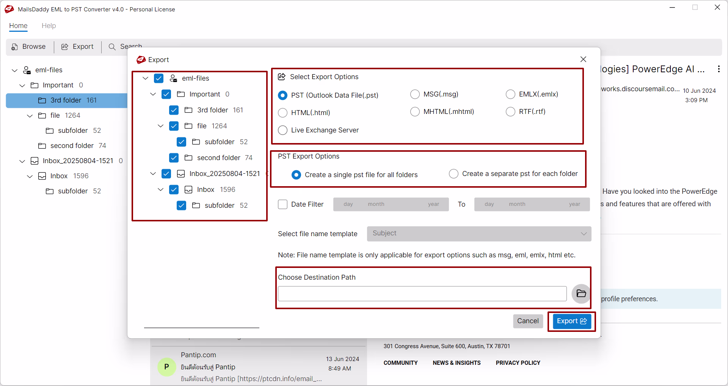Select the HTML(.html) export option

click(x=282, y=113)
